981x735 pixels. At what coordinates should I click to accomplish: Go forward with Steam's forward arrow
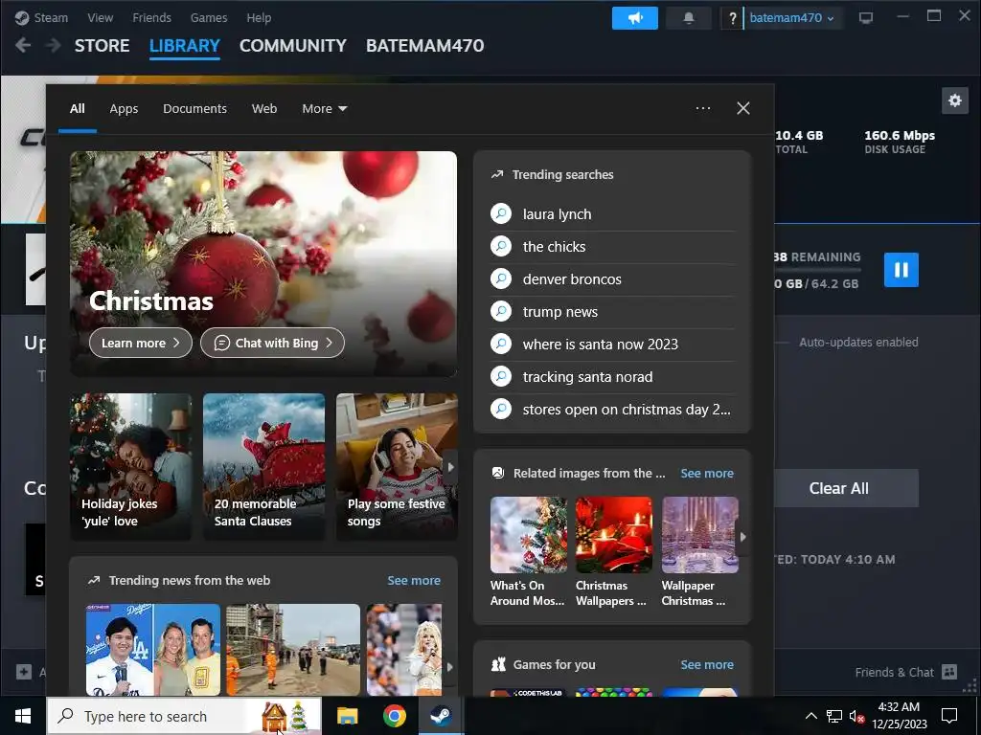click(54, 45)
